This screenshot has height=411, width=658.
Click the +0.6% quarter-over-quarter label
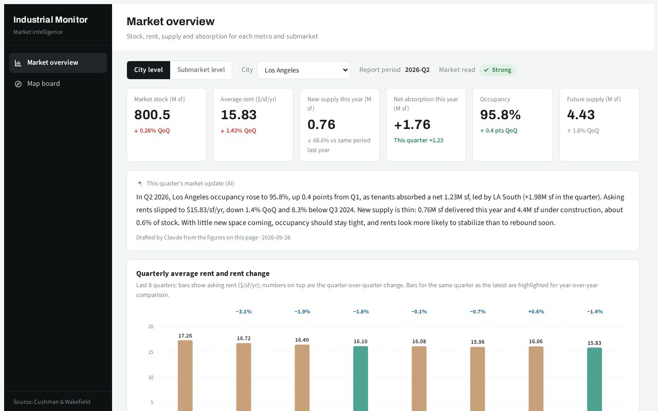[x=536, y=311]
